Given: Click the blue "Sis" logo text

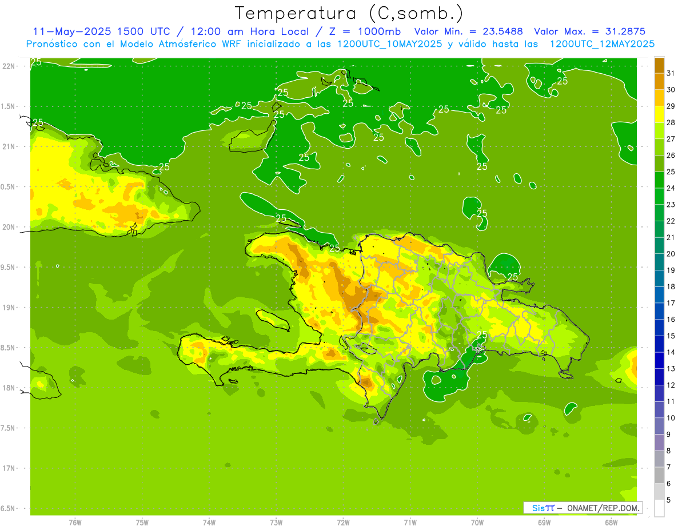Looking at the screenshot, I should click(x=537, y=508).
